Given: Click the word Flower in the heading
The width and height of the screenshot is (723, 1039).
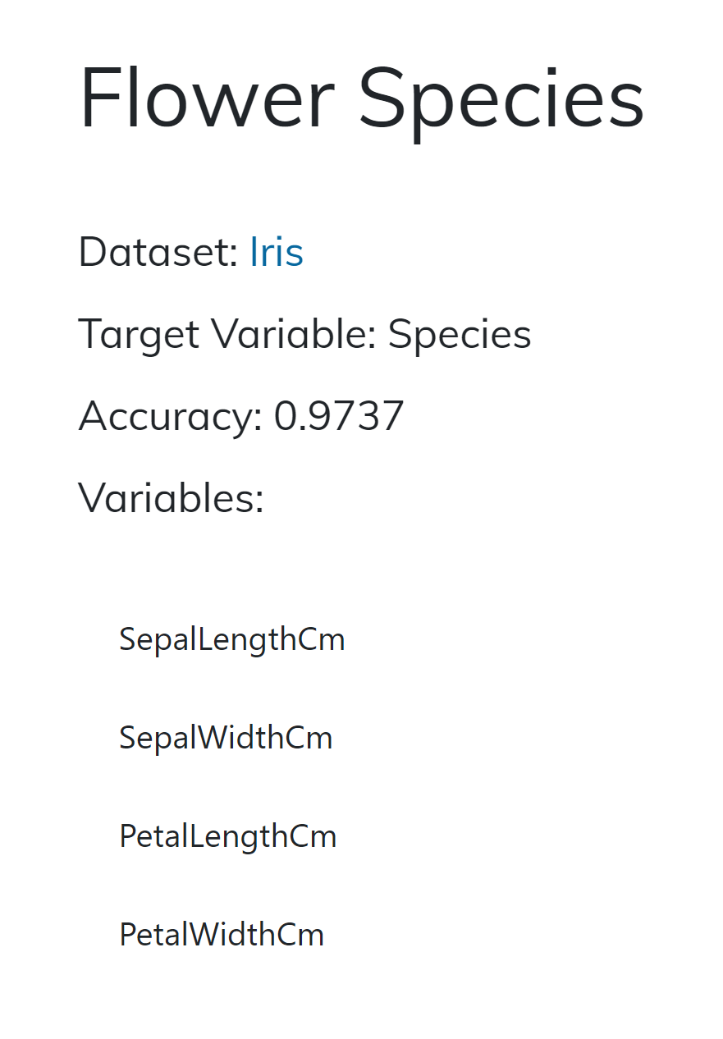Looking at the screenshot, I should coord(206,97).
